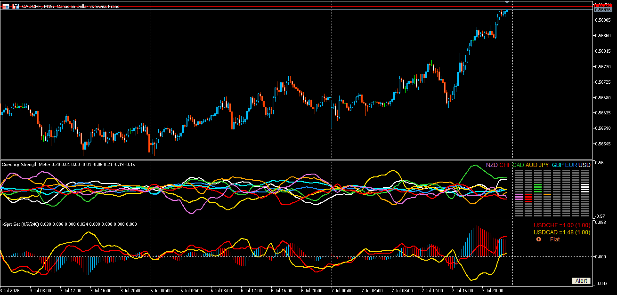Click time axis label 7 Jul 16:00
The height and width of the screenshot is (295, 617).
coord(463,291)
